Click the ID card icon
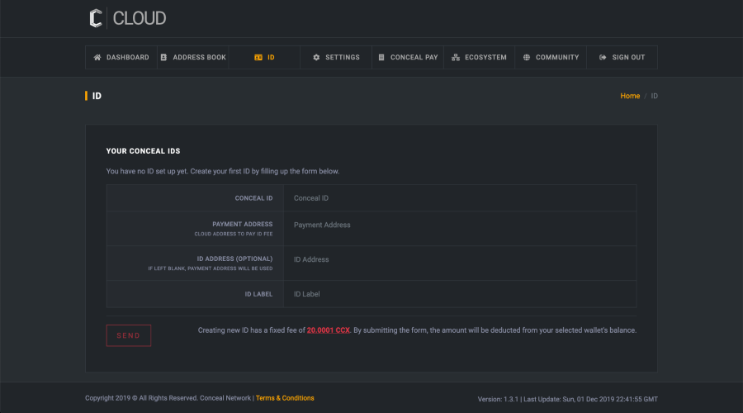 click(x=258, y=58)
